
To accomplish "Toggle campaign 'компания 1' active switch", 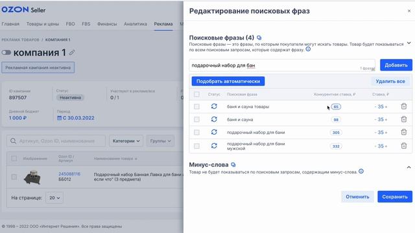I will [6, 52].
